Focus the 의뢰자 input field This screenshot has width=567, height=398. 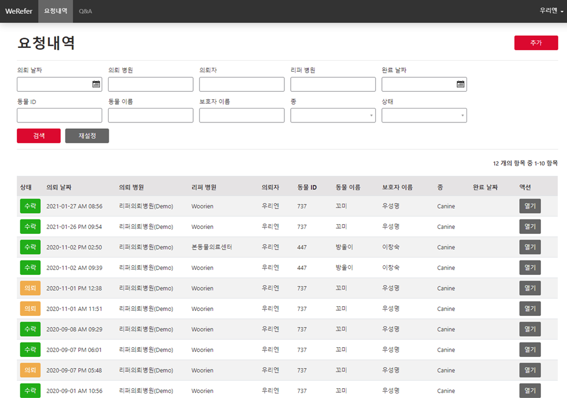click(242, 84)
